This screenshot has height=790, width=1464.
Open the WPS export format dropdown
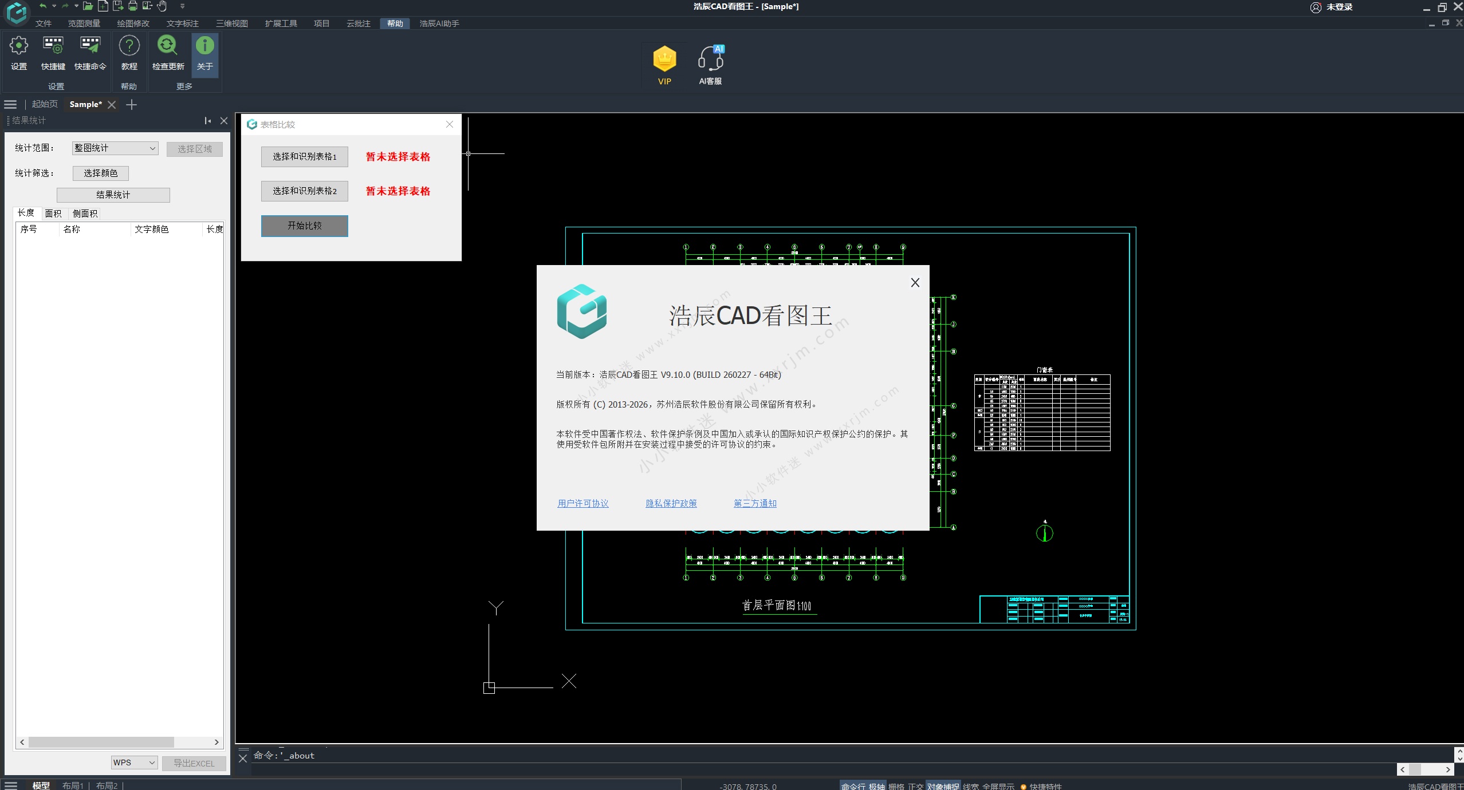pos(134,763)
